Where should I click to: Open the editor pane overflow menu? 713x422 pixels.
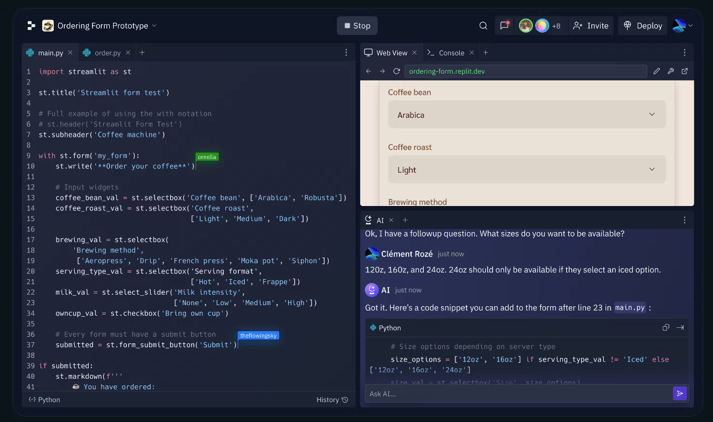(346, 52)
